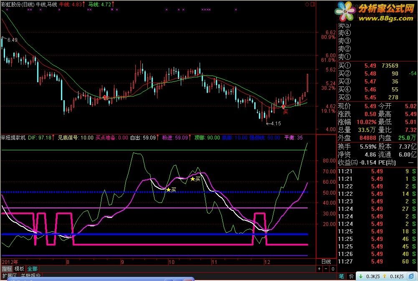Screen dimensions: 418x281
Task: Click the 11:26 tick row with volume 40
Action: tap(377, 254)
